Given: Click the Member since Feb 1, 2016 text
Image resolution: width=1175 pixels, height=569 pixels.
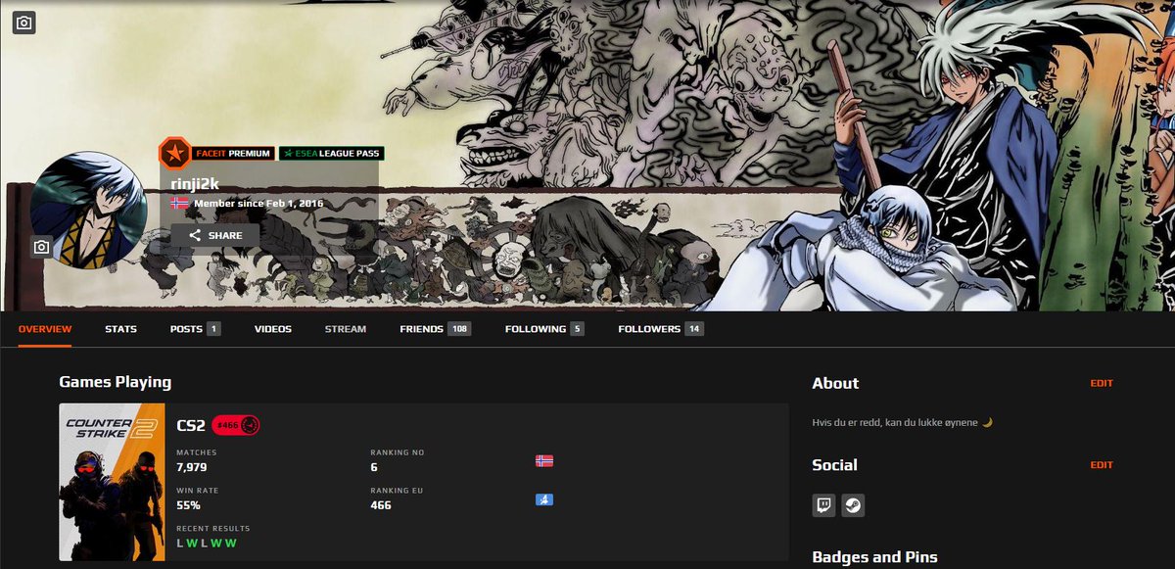Looking at the screenshot, I should pyautogui.click(x=258, y=203).
